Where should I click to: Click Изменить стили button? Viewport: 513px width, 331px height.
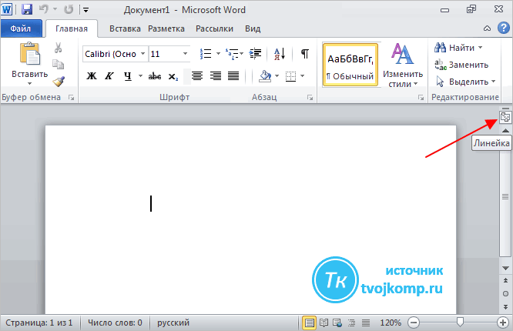tap(403, 65)
